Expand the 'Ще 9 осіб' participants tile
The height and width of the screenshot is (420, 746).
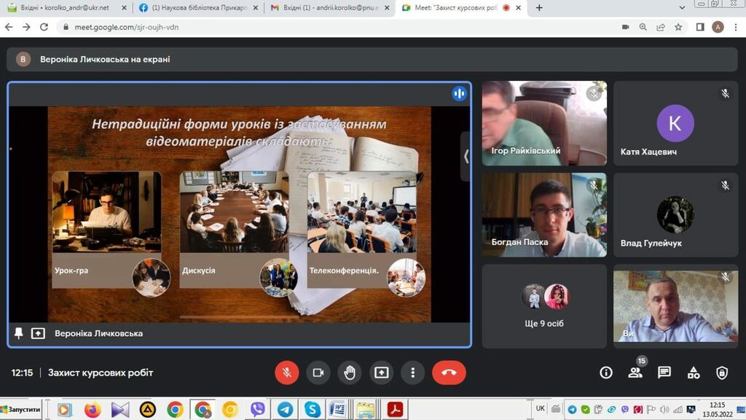pyautogui.click(x=544, y=306)
